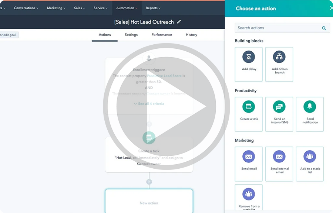Click the Contact owner property link

click(x=158, y=93)
